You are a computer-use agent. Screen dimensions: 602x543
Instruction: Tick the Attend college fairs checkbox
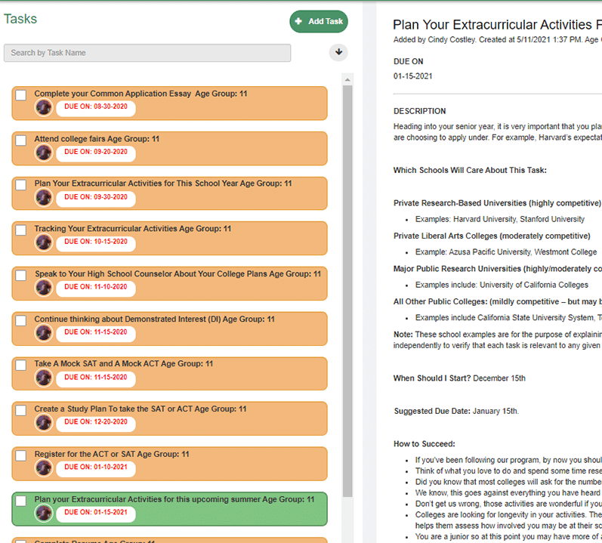coord(20,140)
